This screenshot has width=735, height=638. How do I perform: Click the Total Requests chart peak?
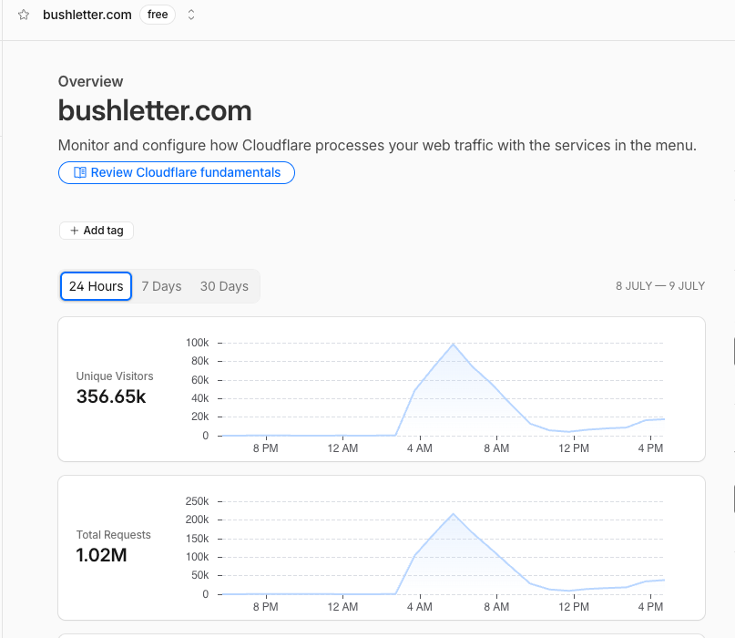454,514
